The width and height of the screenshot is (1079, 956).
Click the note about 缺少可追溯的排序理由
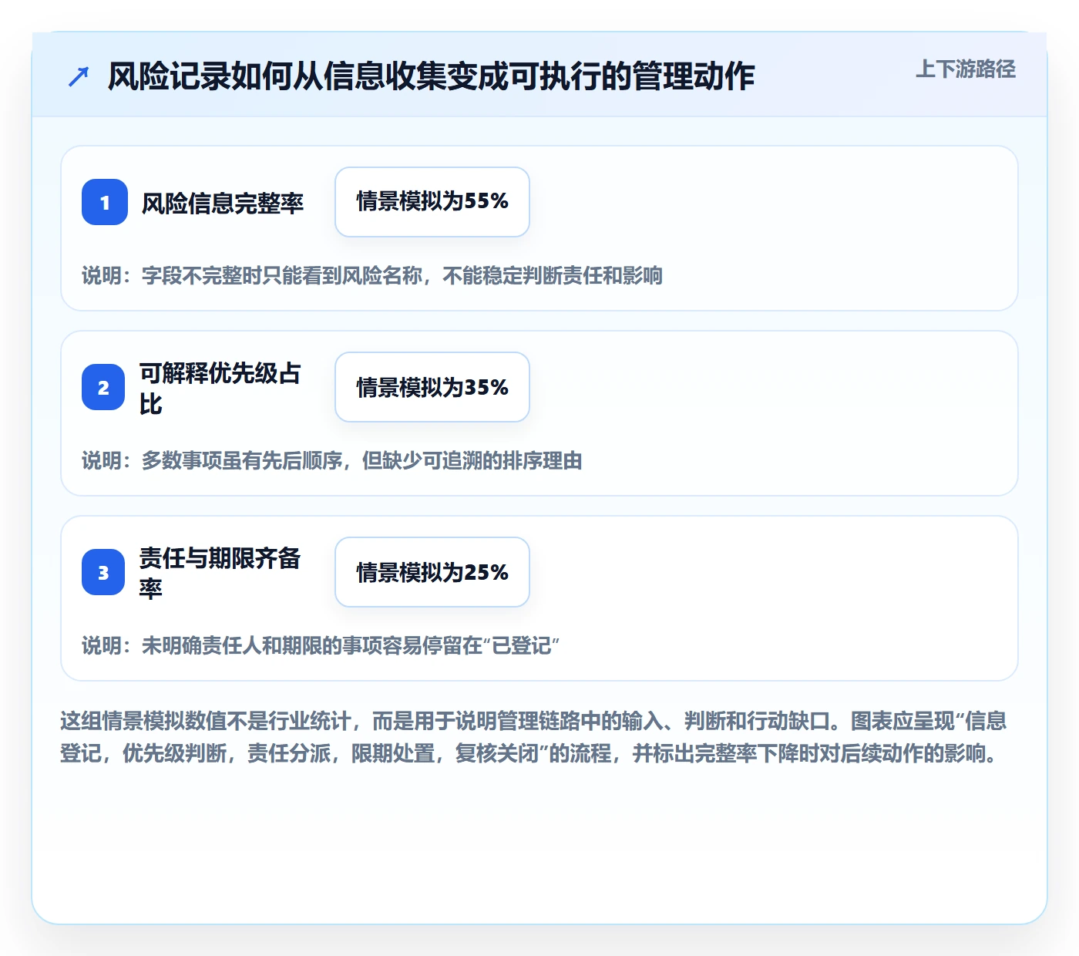tap(332, 460)
